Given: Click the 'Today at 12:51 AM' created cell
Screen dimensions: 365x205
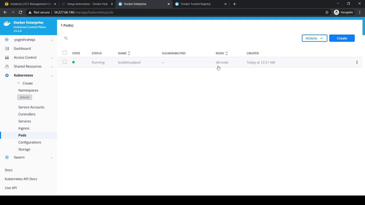Looking at the screenshot, I should click(261, 62).
